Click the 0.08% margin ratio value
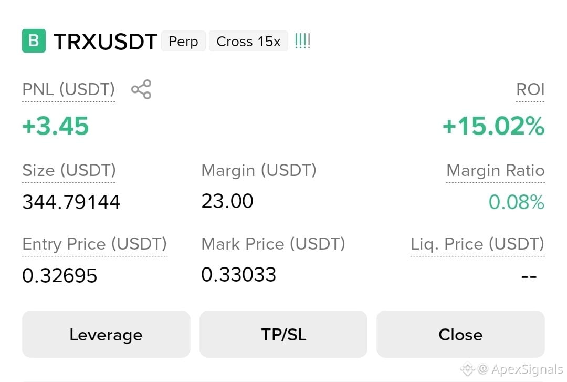This screenshot has width=567, height=382. (x=517, y=202)
